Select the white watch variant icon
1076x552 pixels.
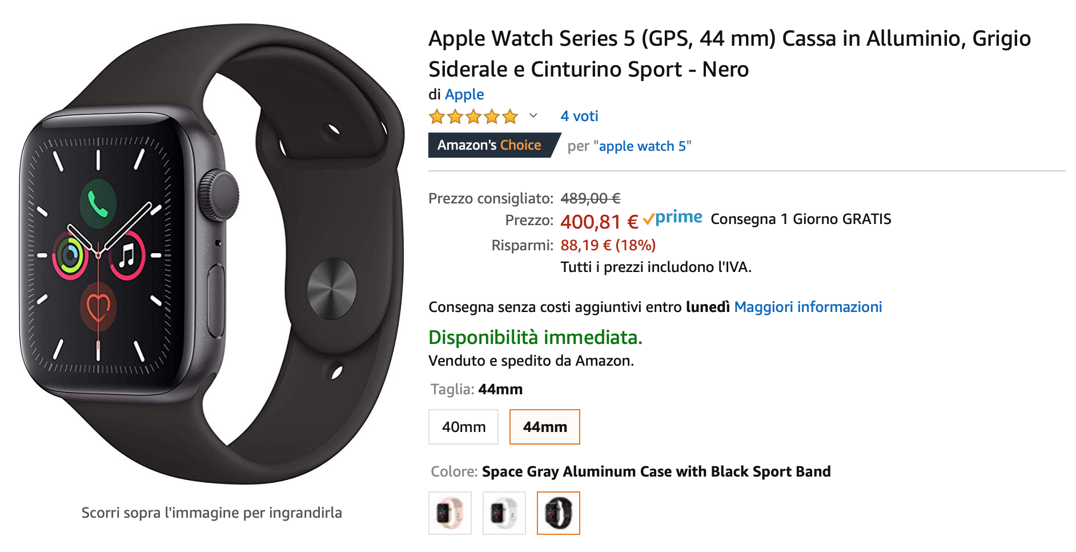pos(505,513)
